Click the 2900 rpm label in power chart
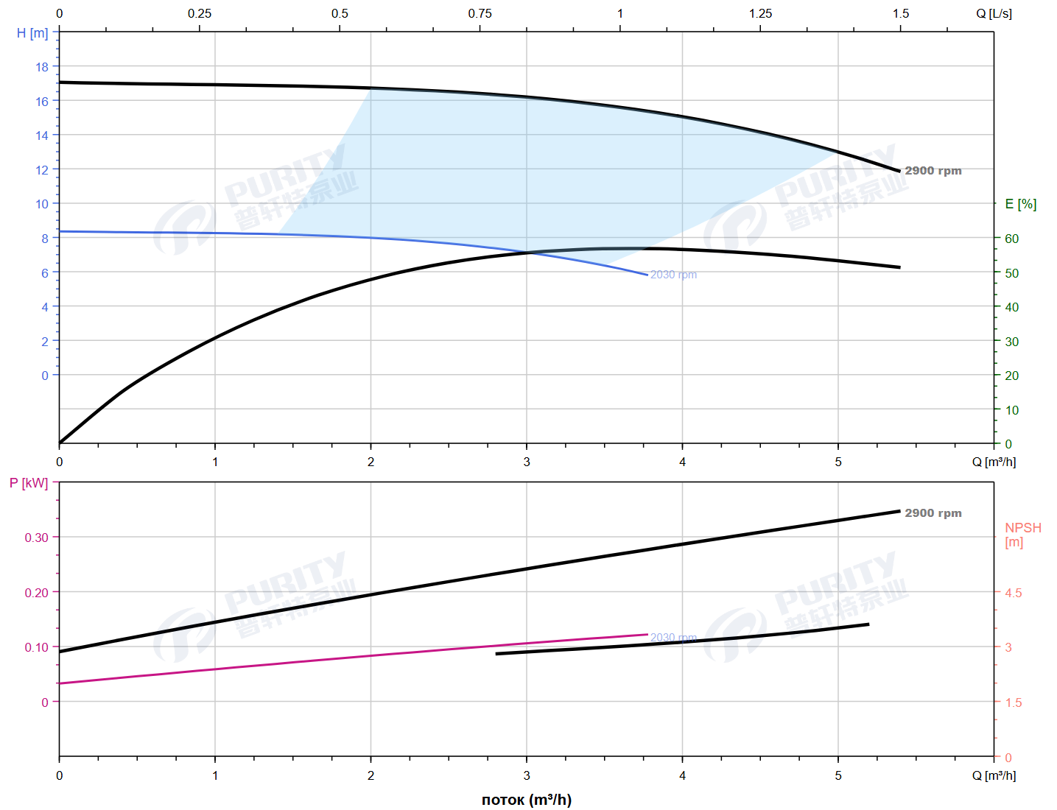The width and height of the screenshot is (1057, 810). [933, 513]
